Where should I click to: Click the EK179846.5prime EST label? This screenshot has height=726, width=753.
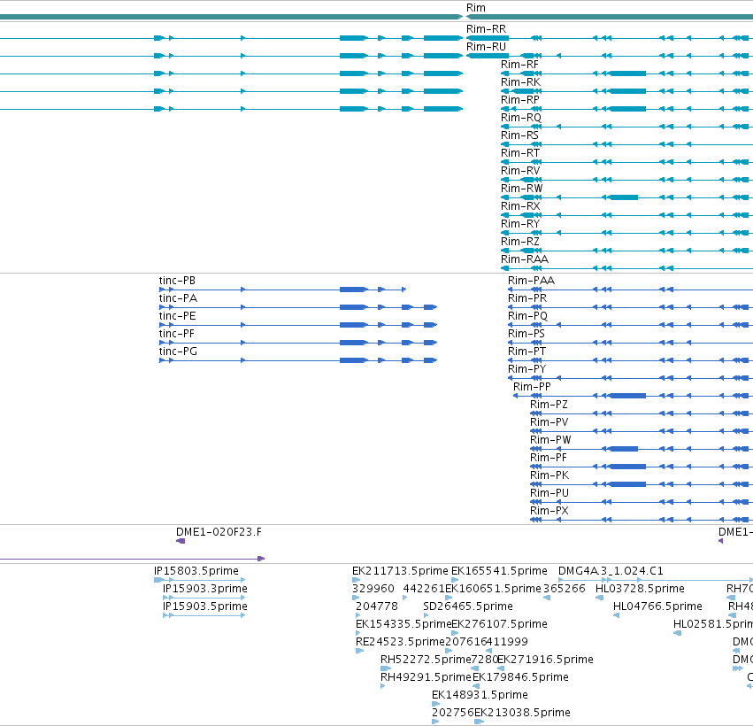520,677
